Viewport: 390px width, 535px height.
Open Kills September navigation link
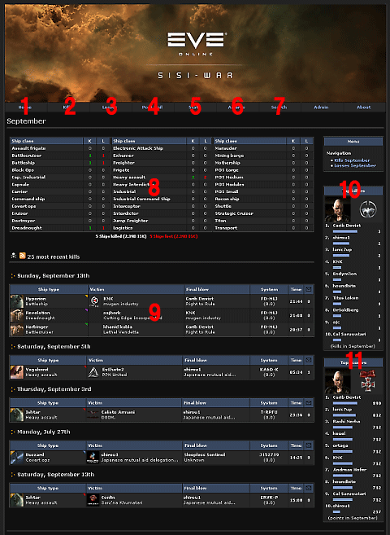(352, 160)
